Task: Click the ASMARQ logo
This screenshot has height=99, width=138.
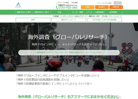Action: [x=18, y=5]
